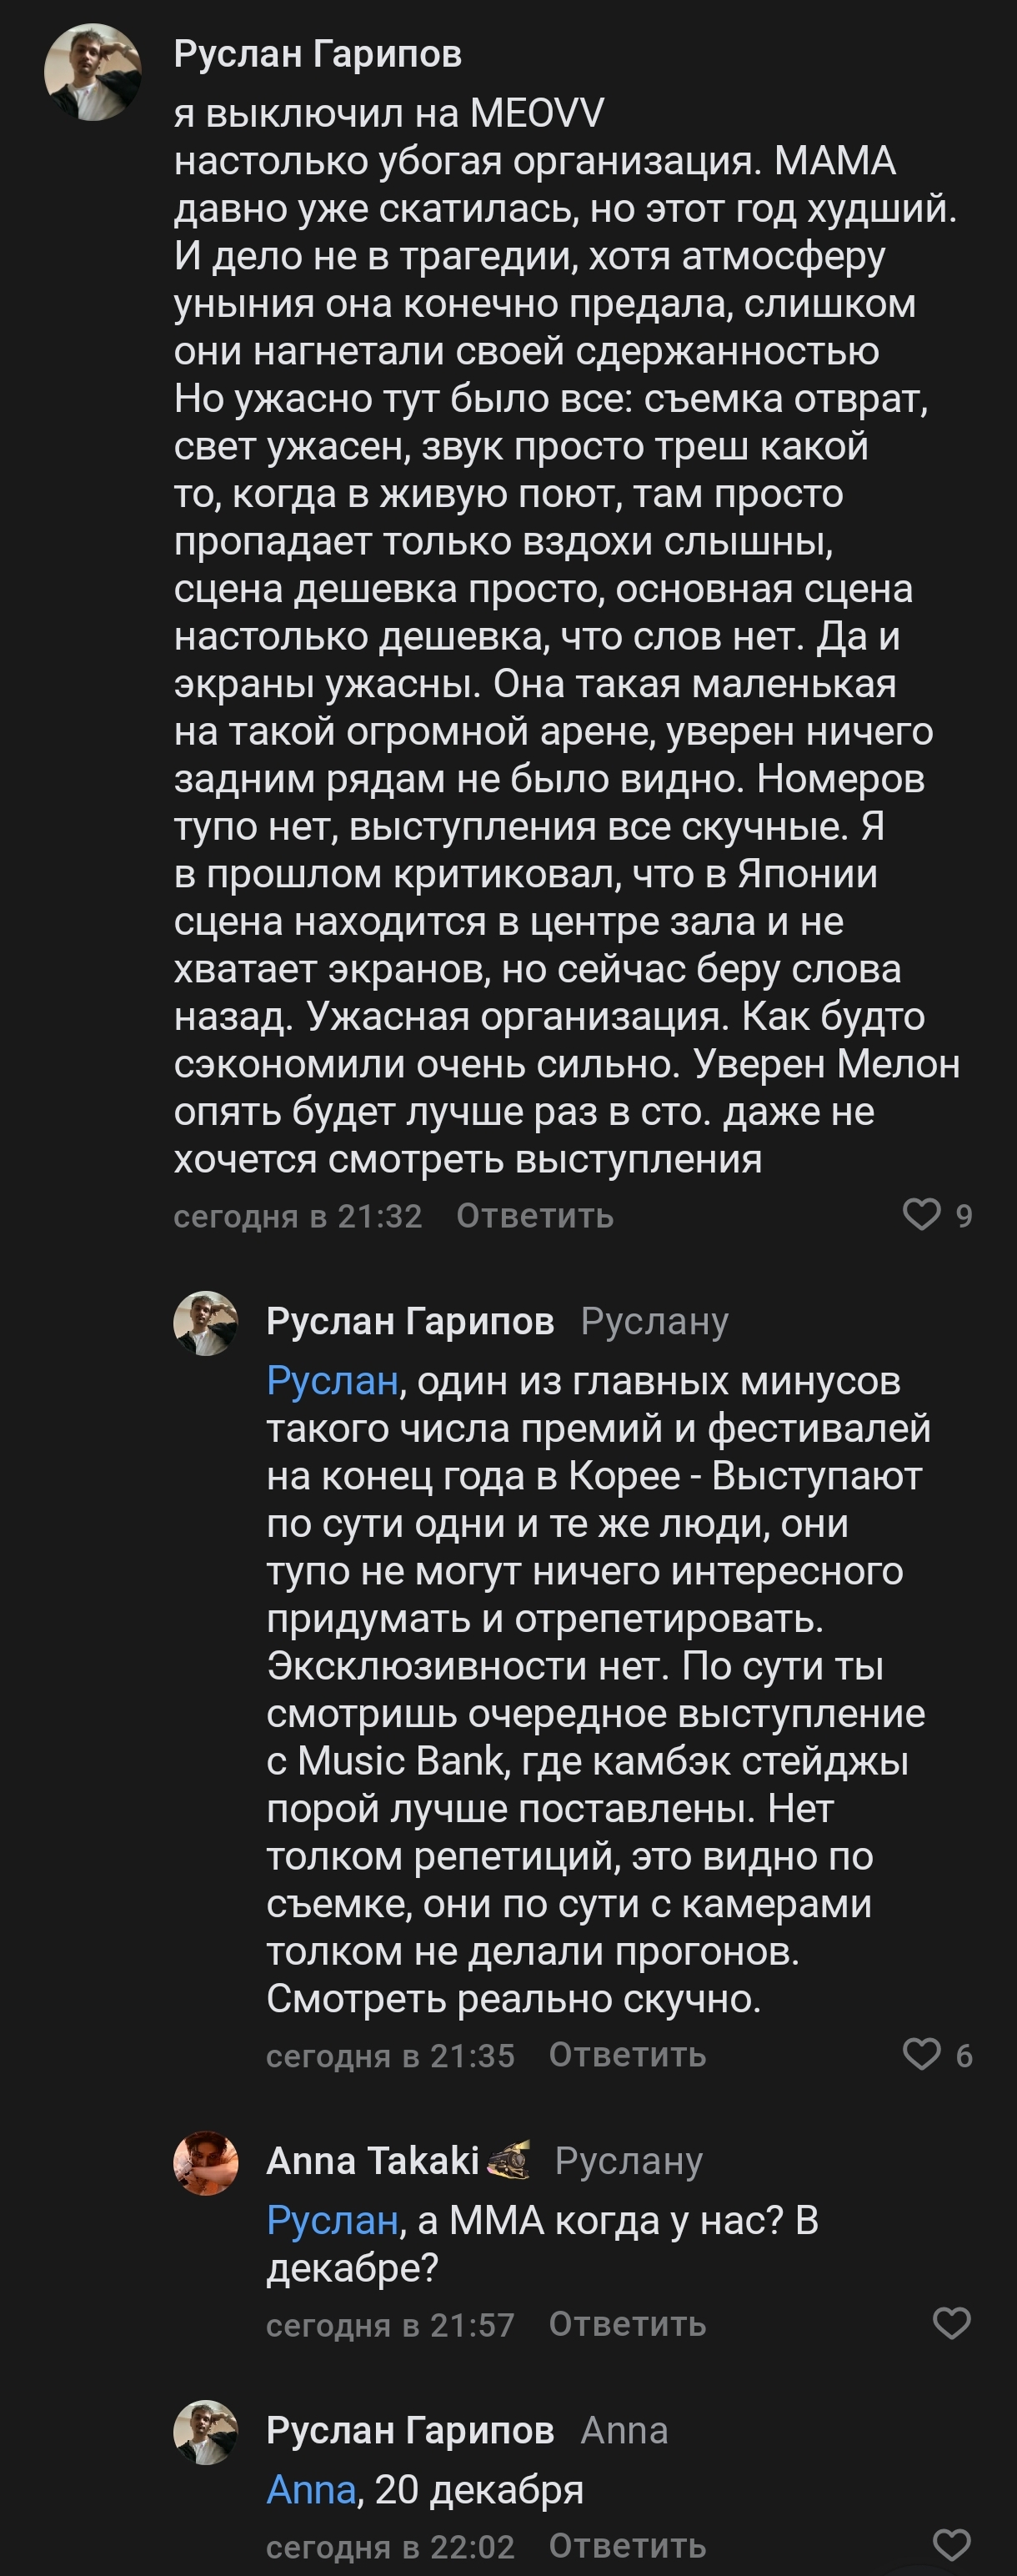Like the 21:32 comment with 9 likes

[x=921, y=1214]
